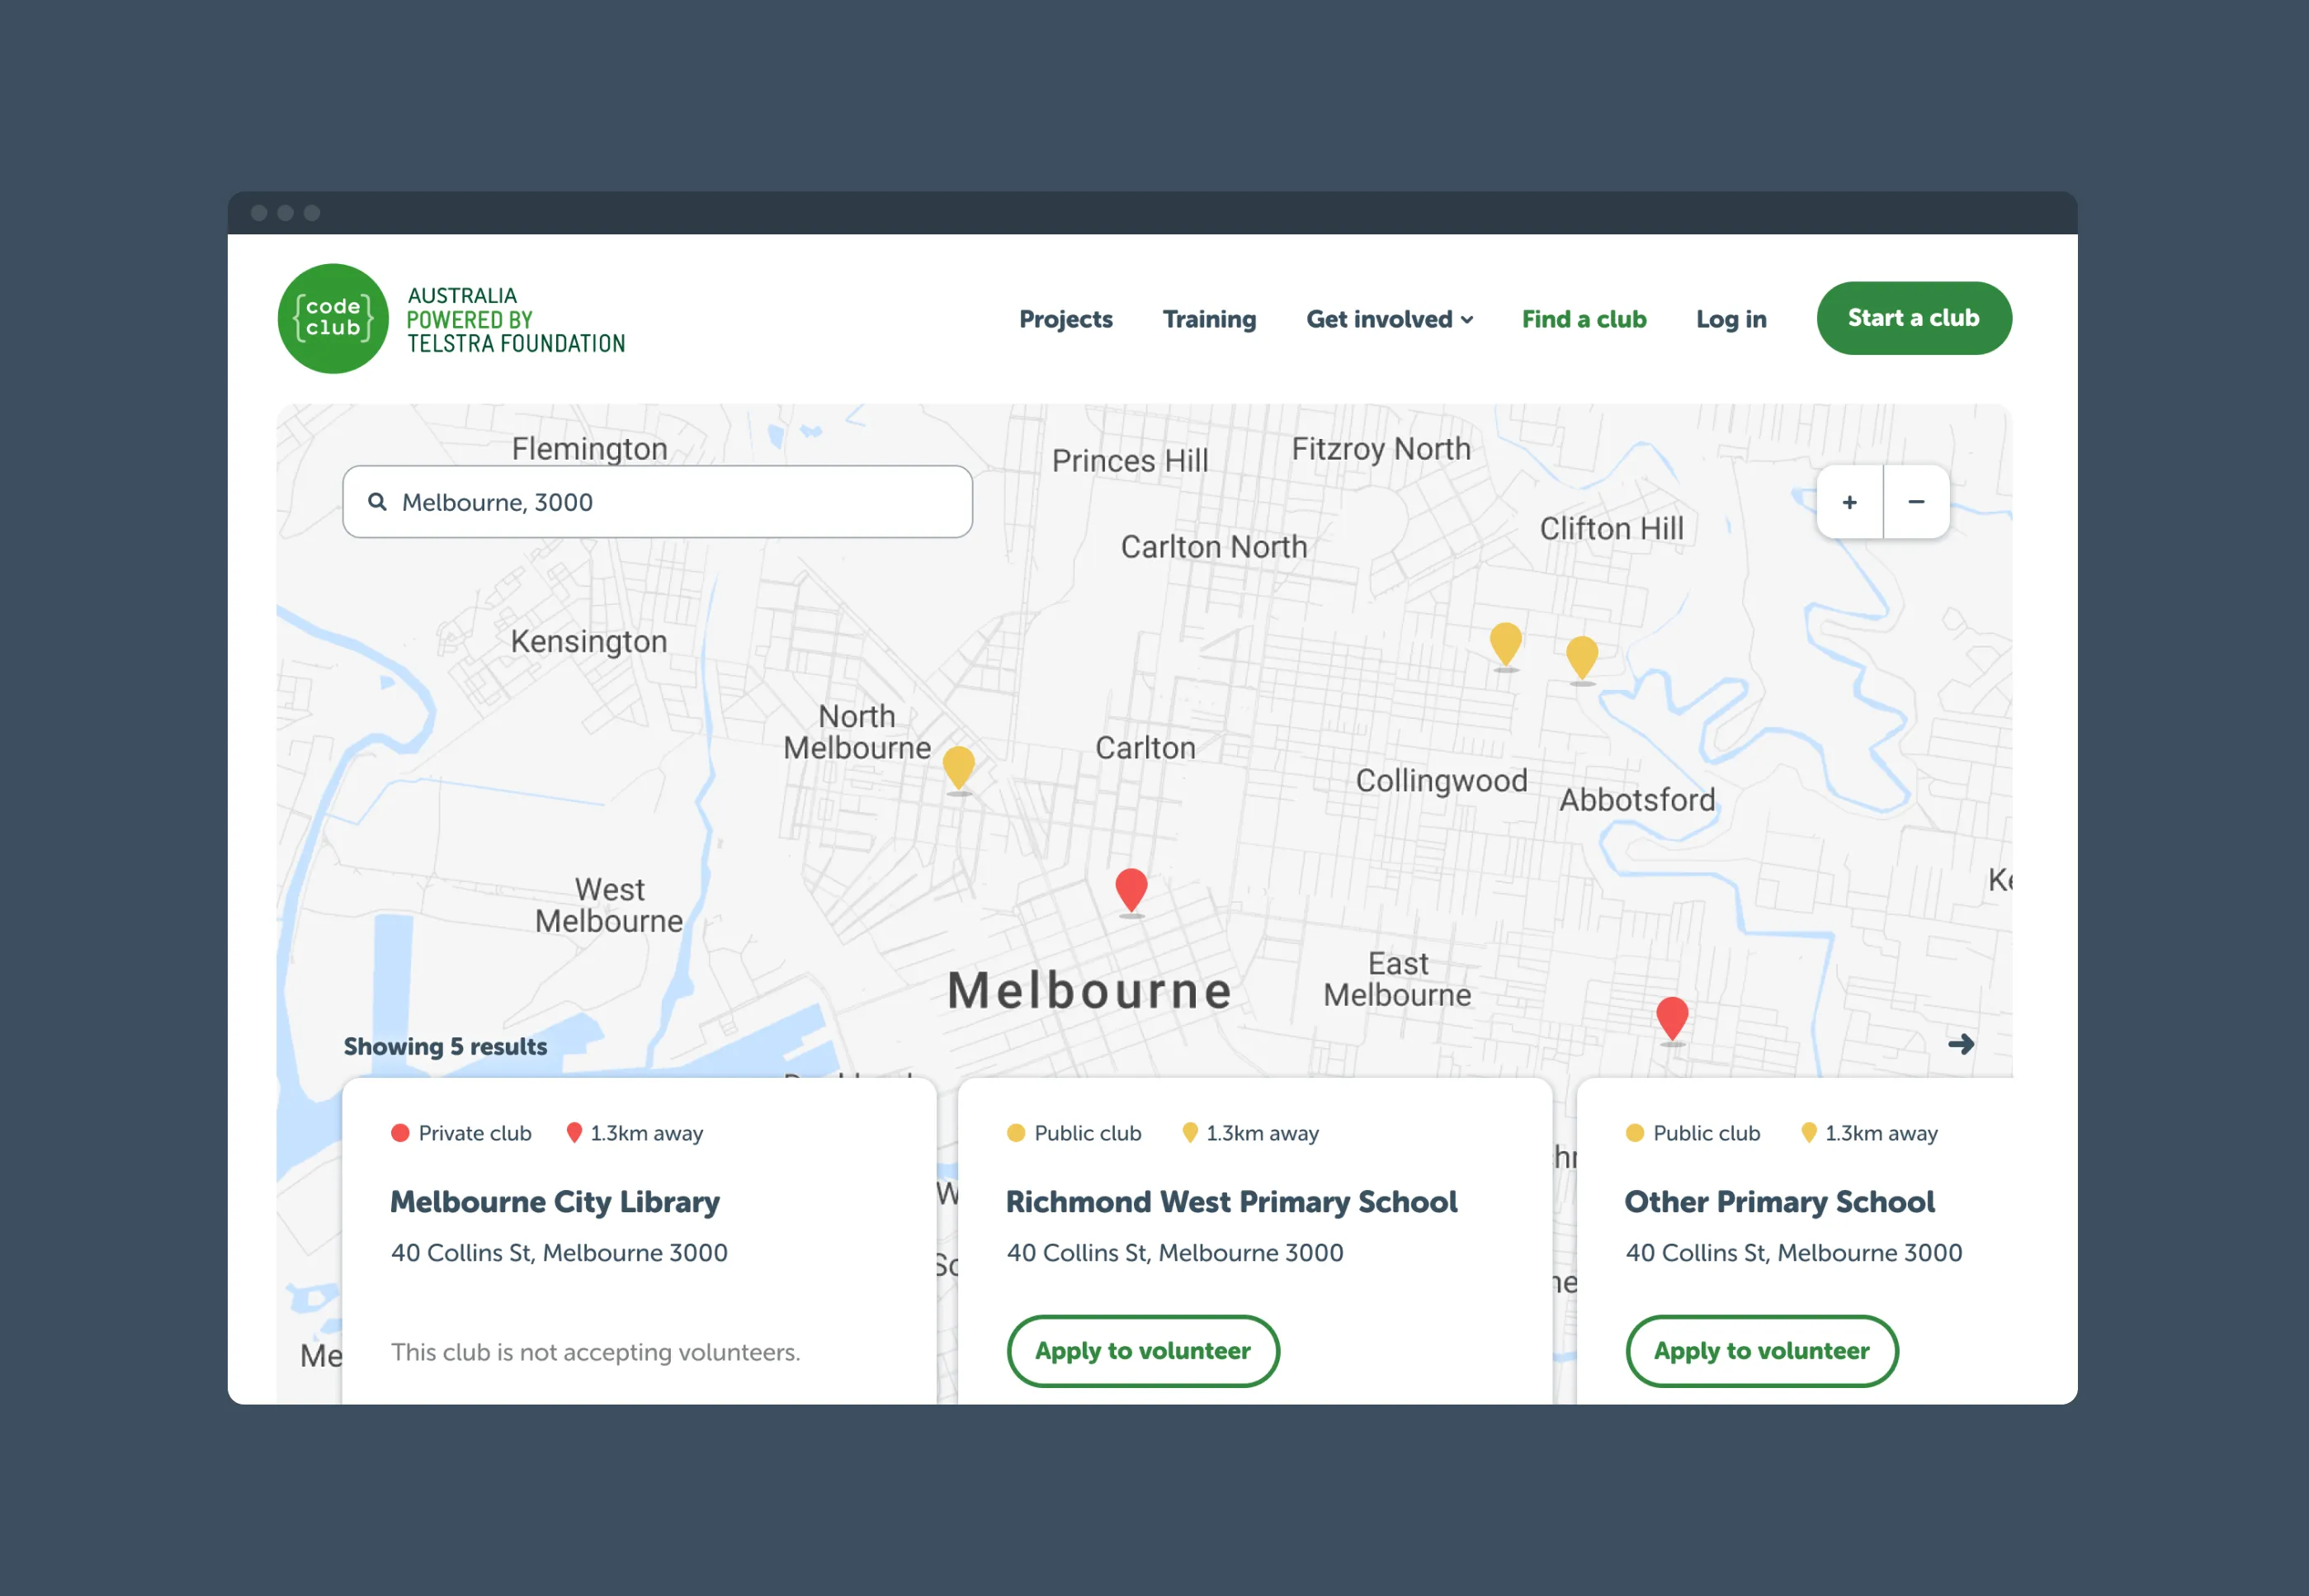Screen dimensions: 2309x1596
Task: Click the Melbourne, 3000 search field
Action: click(657, 501)
